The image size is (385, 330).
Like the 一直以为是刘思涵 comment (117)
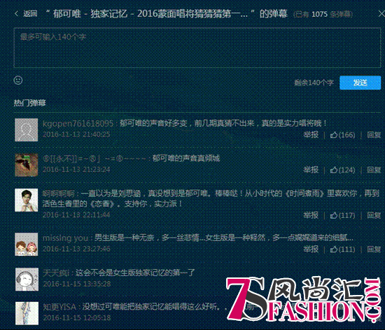(342, 215)
